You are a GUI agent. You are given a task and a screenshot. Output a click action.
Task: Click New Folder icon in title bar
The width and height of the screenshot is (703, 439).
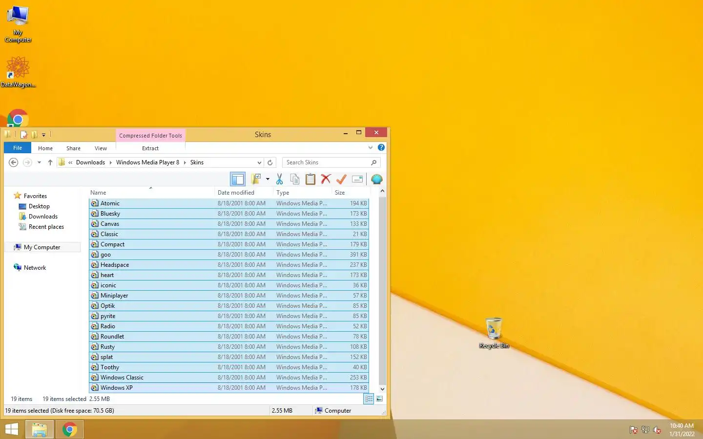pyautogui.click(x=34, y=135)
